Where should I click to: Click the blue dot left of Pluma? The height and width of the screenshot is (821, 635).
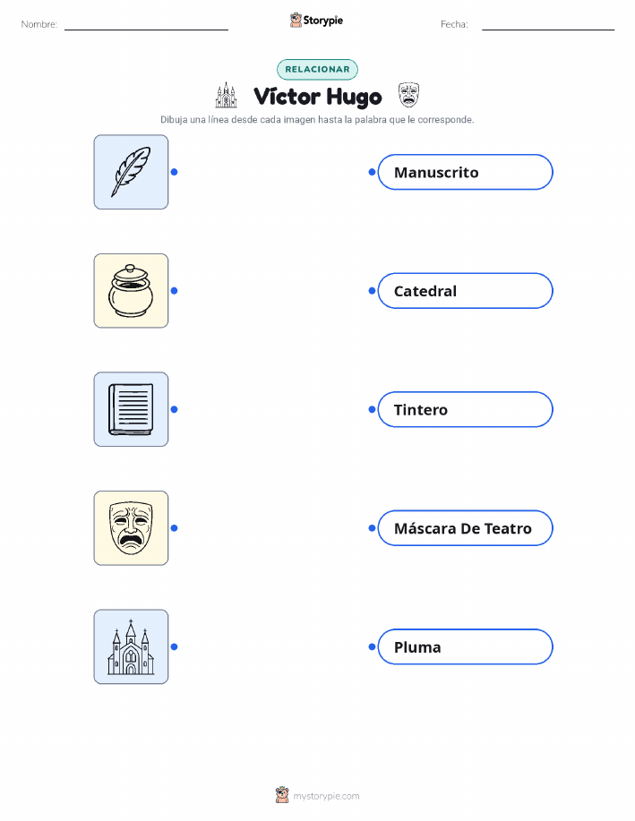372,646
